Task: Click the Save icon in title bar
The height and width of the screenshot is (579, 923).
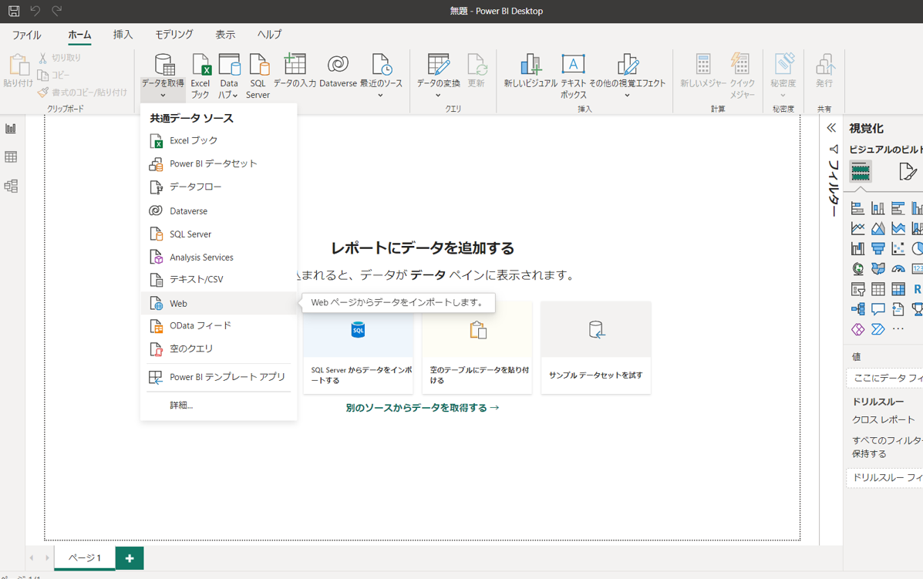Action: point(14,11)
